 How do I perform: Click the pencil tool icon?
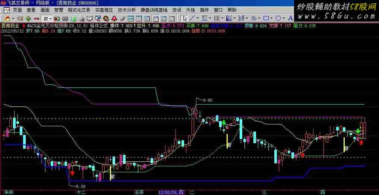click(x=123, y=18)
